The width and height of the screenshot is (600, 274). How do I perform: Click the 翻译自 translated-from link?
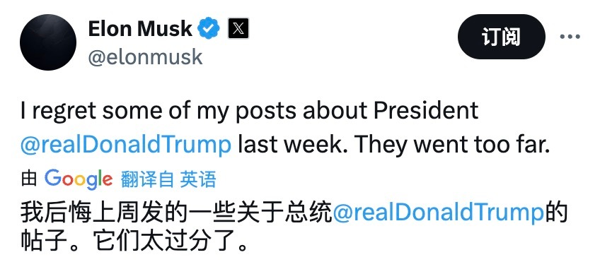[x=147, y=179]
